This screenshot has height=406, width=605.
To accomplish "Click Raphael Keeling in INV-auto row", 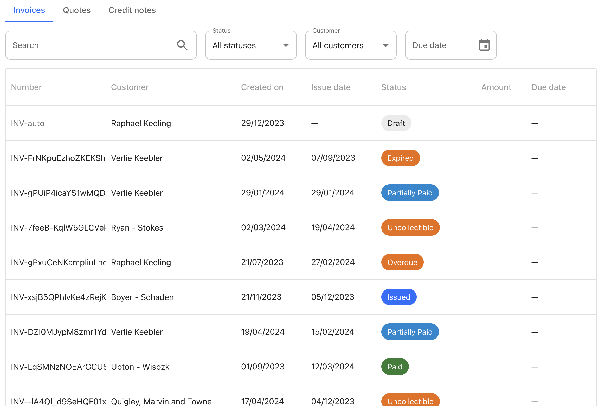I will point(141,123).
